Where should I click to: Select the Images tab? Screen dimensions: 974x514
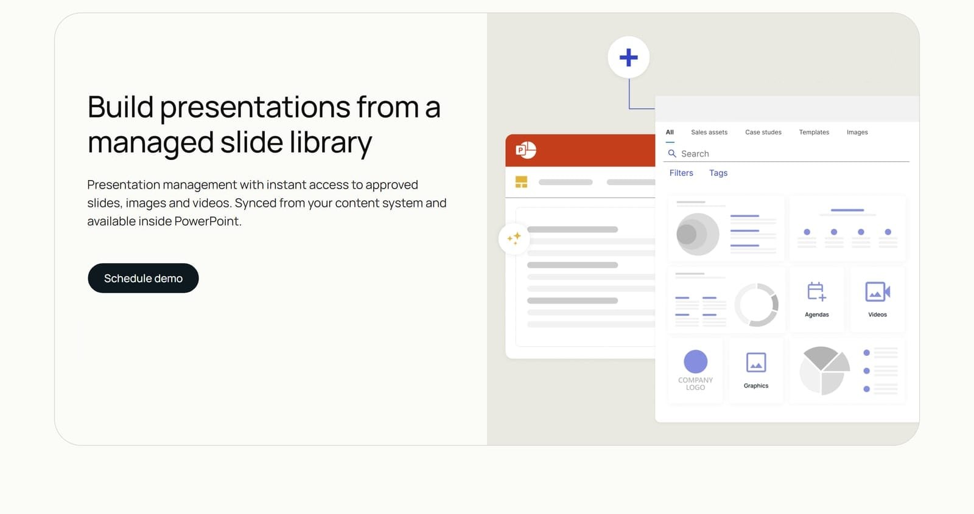(x=857, y=133)
